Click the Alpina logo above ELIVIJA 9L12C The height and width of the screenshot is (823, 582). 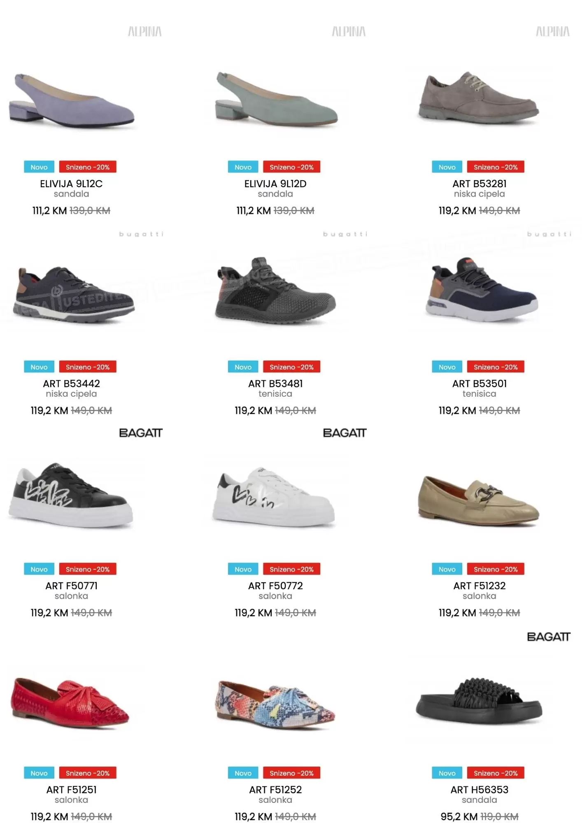[145, 31]
